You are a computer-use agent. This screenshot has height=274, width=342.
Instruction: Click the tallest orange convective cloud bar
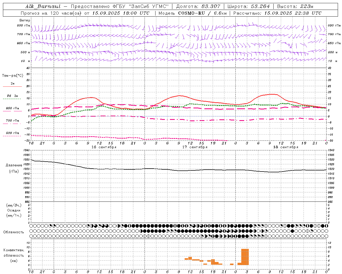[245, 257]
